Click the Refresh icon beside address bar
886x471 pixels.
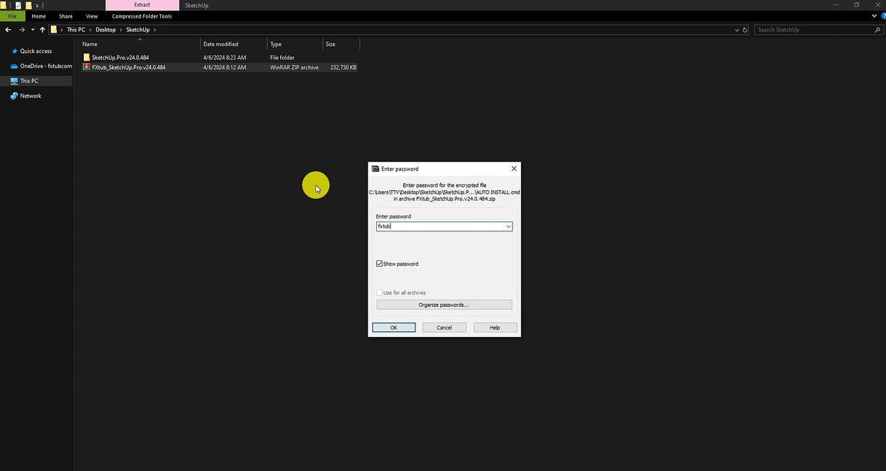(x=745, y=29)
